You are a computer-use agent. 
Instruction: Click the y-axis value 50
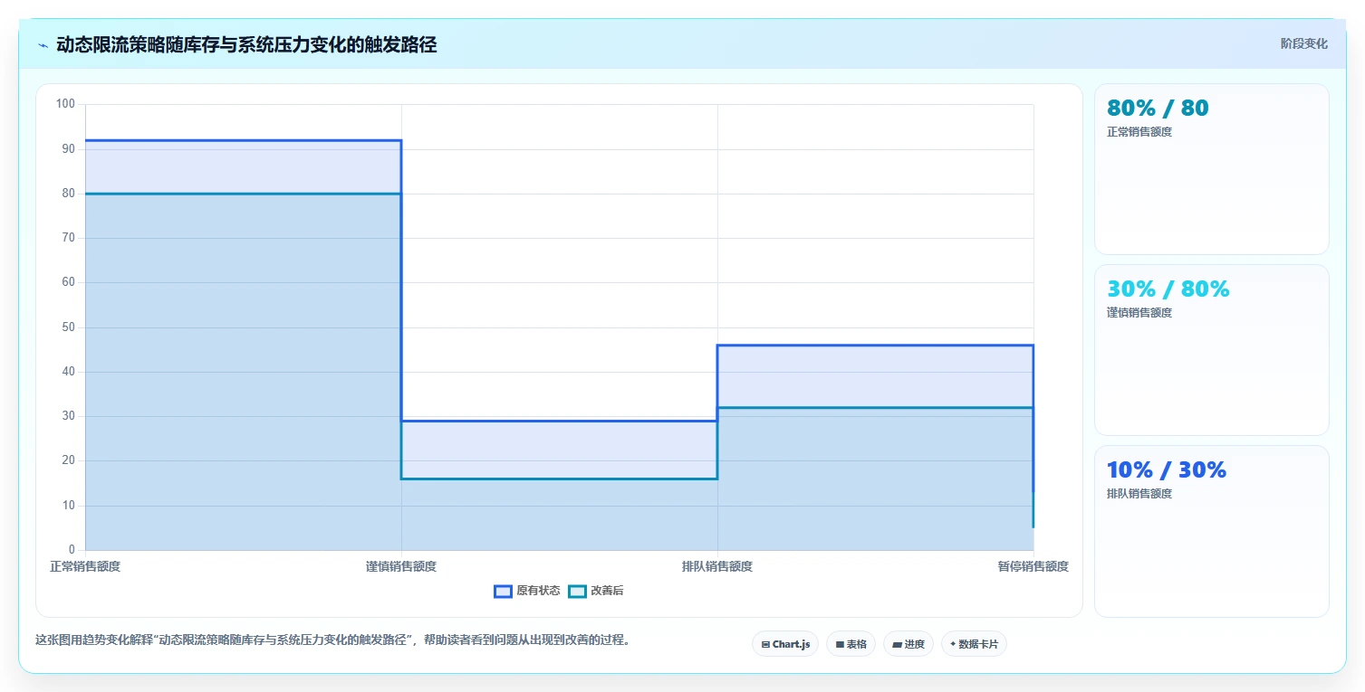69,327
